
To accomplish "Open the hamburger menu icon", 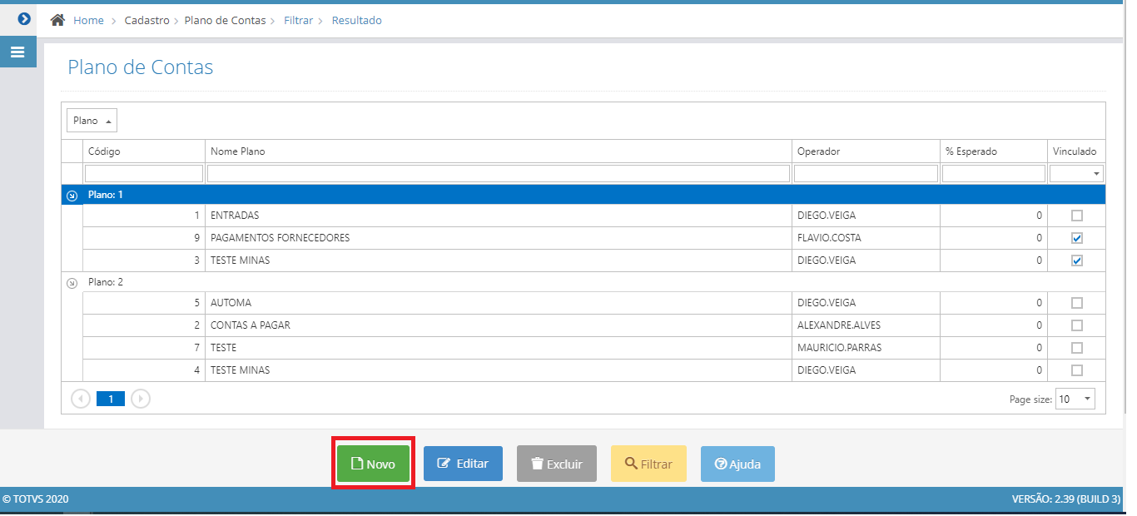I will 17,52.
